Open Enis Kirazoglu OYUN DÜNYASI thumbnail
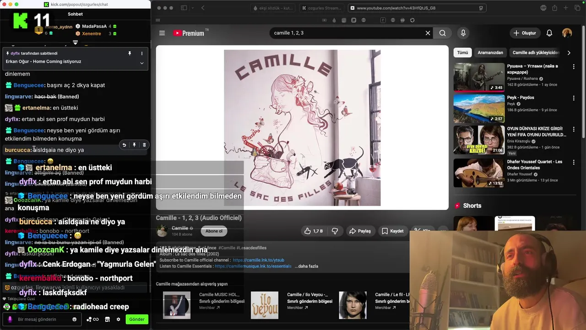This screenshot has height=330, width=586. click(479, 140)
